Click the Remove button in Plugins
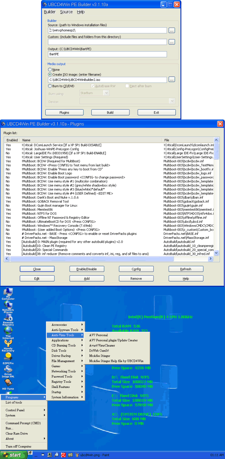Image resolution: width=225 pixels, height=459 pixels. [136, 278]
